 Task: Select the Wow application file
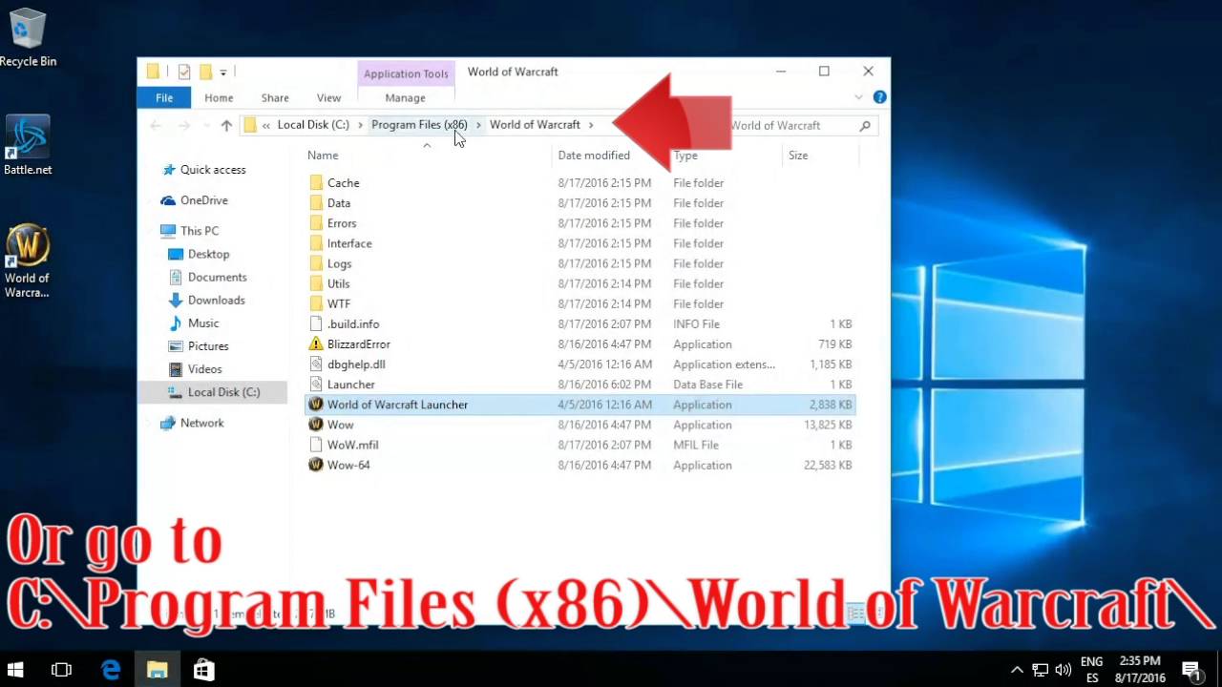pyautogui.click(x=340, y=425)
